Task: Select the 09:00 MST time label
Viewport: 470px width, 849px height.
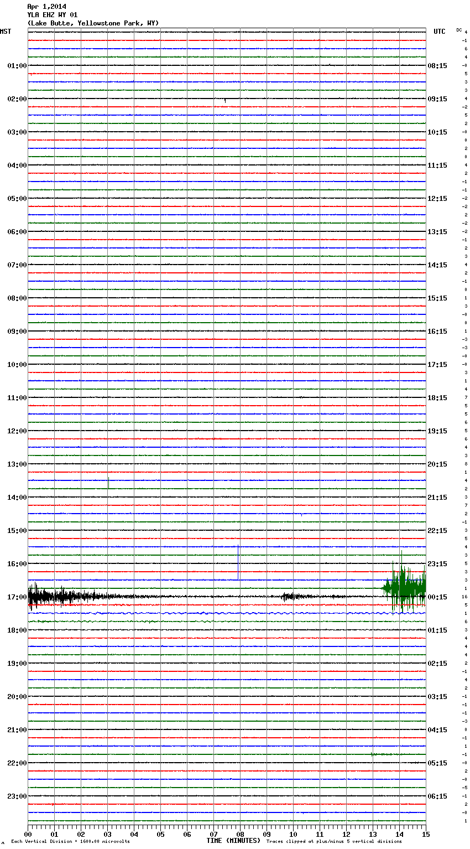Action: [x=17, y=332]
